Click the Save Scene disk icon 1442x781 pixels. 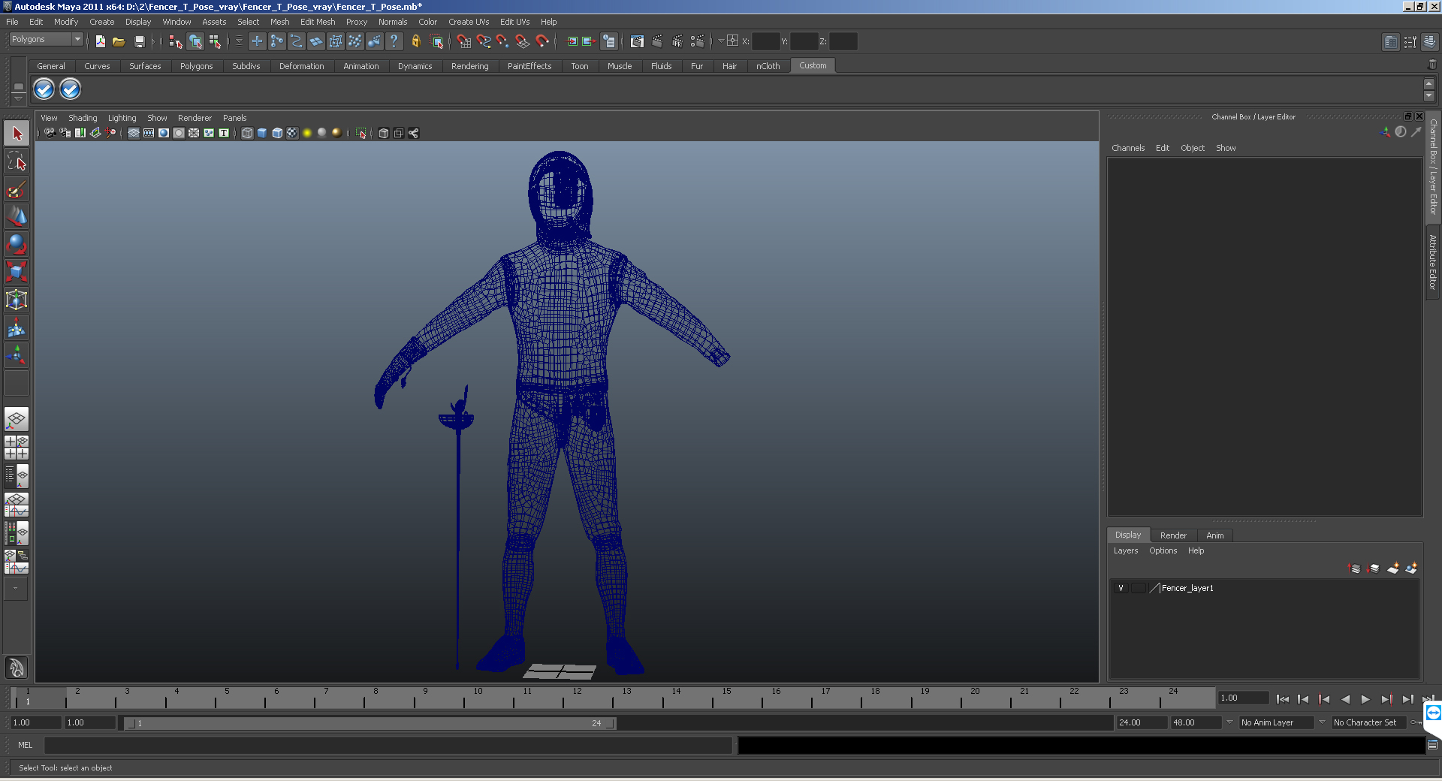pyautogui.click(x=139, y=41)
